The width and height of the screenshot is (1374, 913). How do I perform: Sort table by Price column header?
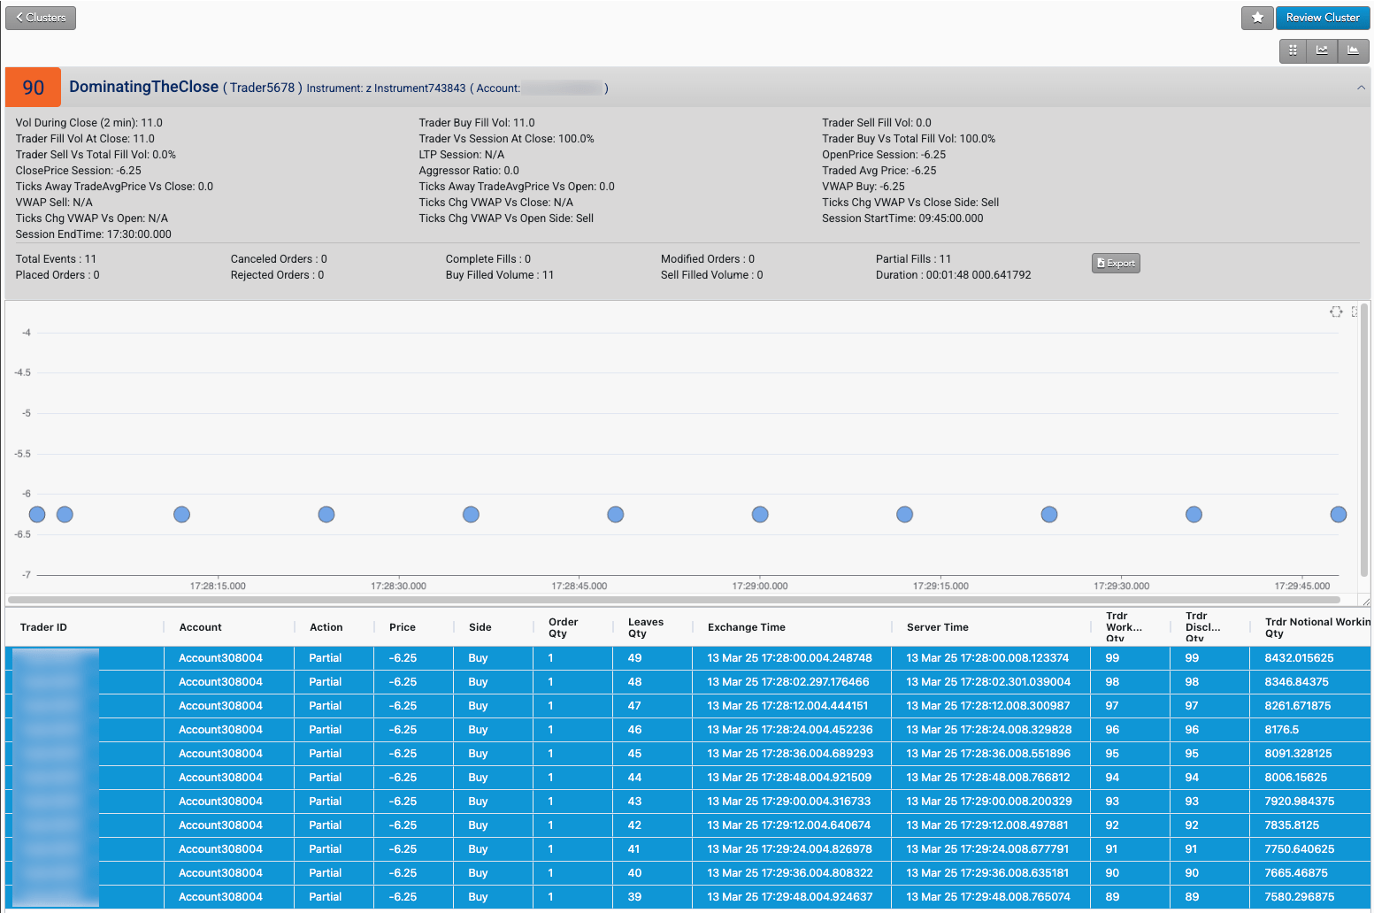click(x=402, y=627)
